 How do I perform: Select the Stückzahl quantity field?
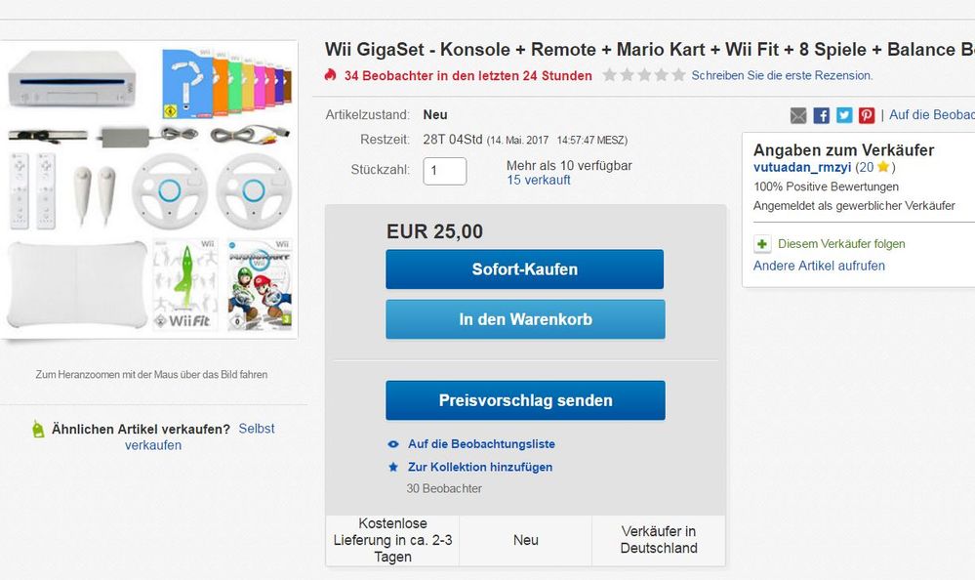click(444, 170)
